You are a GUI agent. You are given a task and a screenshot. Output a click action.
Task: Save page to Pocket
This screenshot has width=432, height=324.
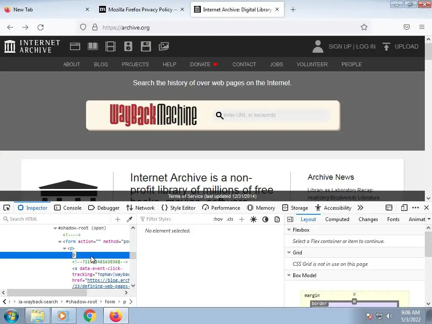tap(407, 27)
